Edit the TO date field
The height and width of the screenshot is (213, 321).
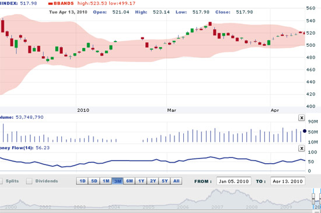point(288,181)
